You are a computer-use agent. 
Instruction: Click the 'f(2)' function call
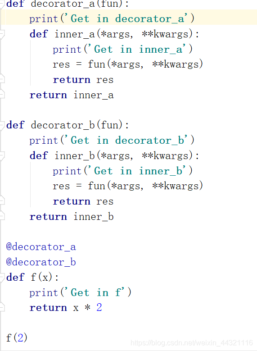pos(17,338)
